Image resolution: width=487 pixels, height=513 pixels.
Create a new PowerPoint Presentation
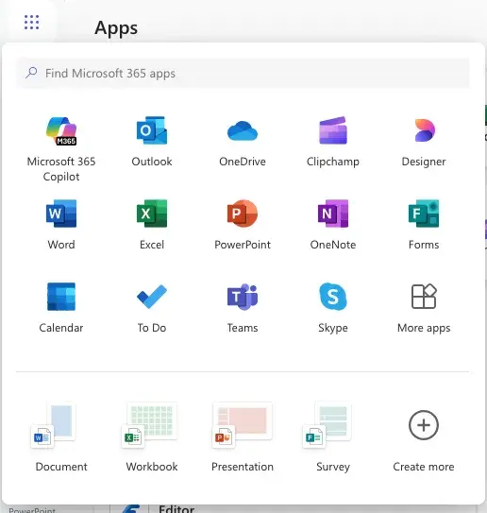(x=243, y=437)
